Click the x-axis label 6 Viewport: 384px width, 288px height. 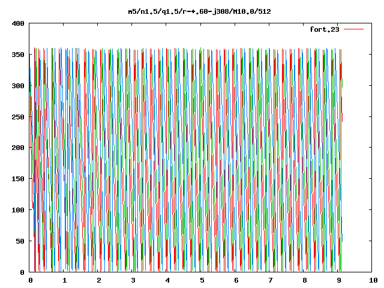pos(236,280)
